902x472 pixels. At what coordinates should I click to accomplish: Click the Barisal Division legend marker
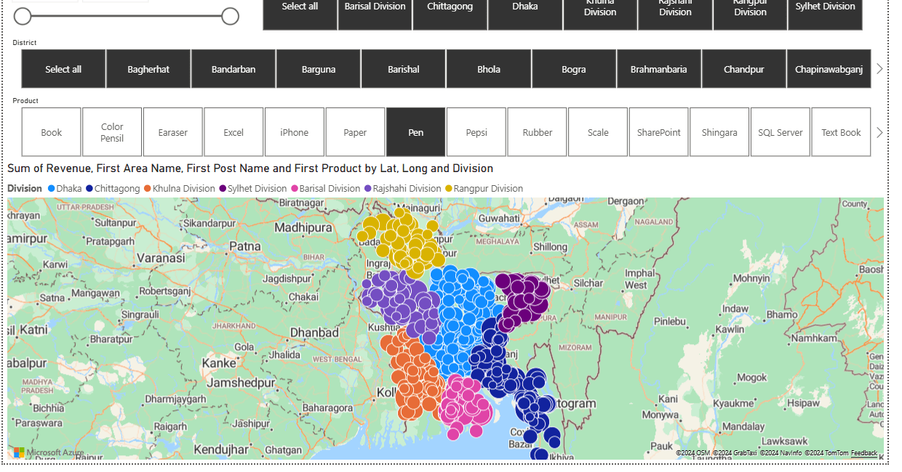click(295, 189)
